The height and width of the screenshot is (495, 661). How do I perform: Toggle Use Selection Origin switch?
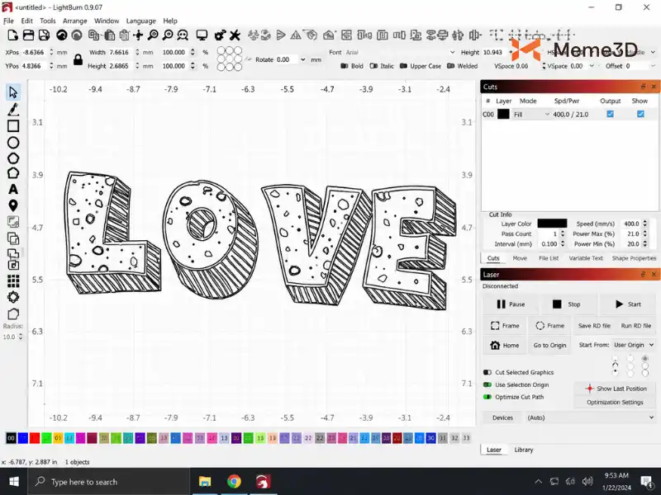click(487, 384)
